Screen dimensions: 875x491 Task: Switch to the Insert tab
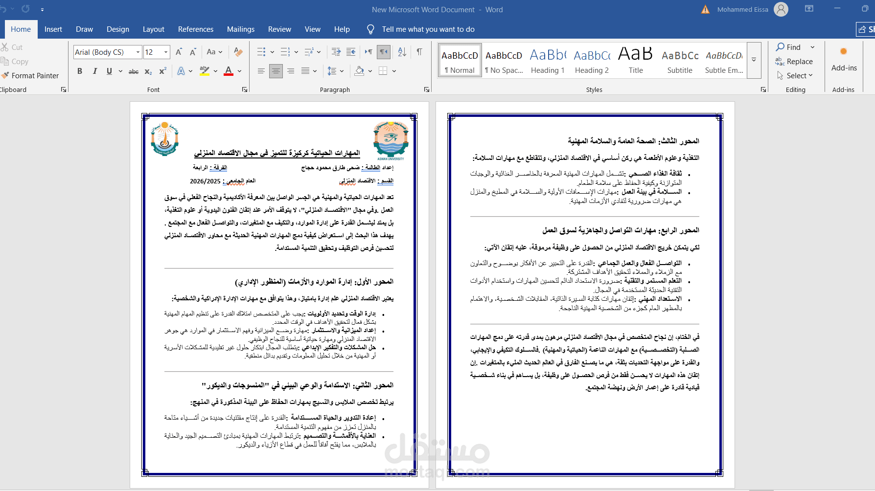[x=53, y=29]
